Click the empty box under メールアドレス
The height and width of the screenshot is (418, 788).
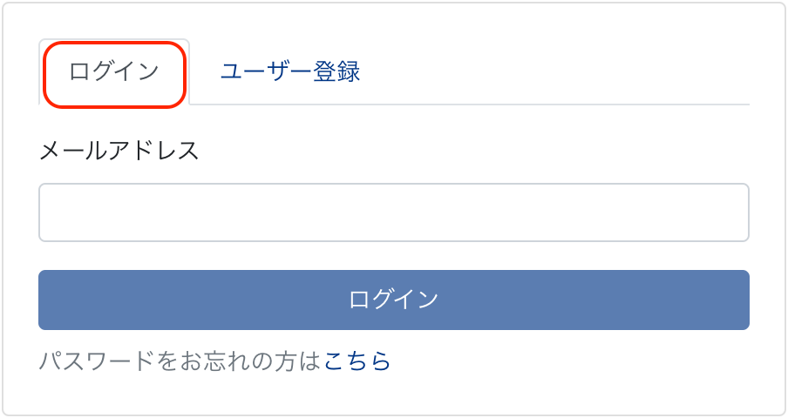pyautogui.click(x=394, y=212)
